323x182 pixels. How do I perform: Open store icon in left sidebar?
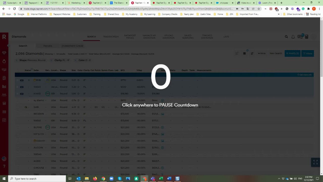(4, 103)
